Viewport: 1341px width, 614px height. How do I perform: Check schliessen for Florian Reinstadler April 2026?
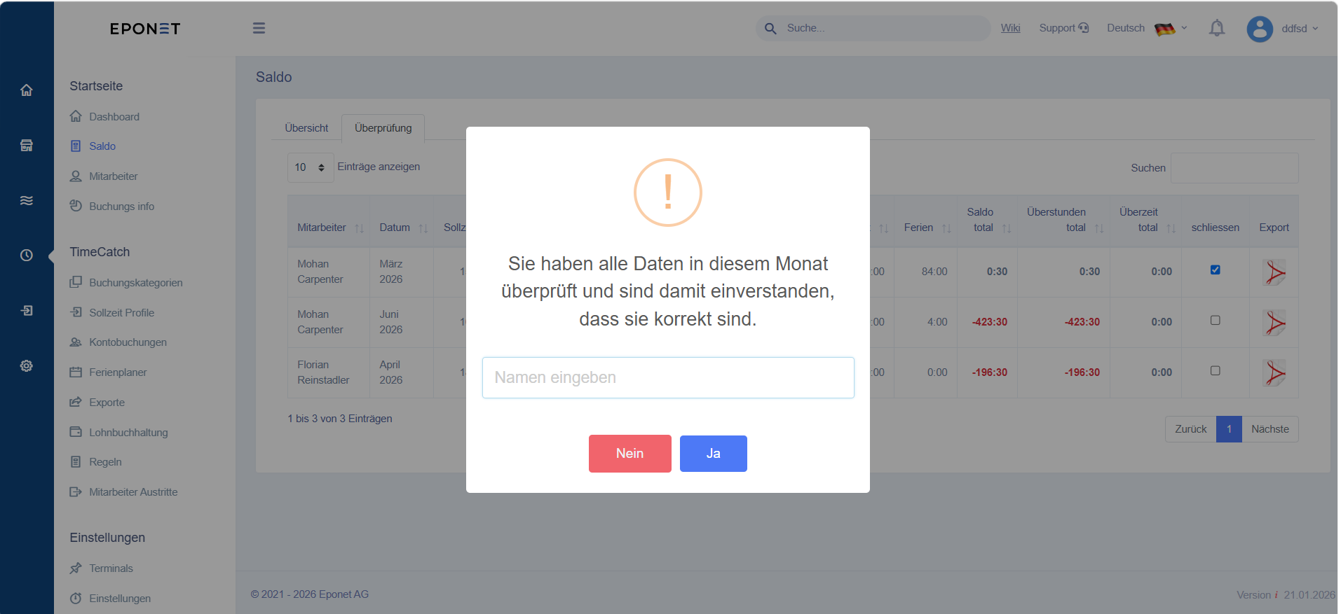1215,371
